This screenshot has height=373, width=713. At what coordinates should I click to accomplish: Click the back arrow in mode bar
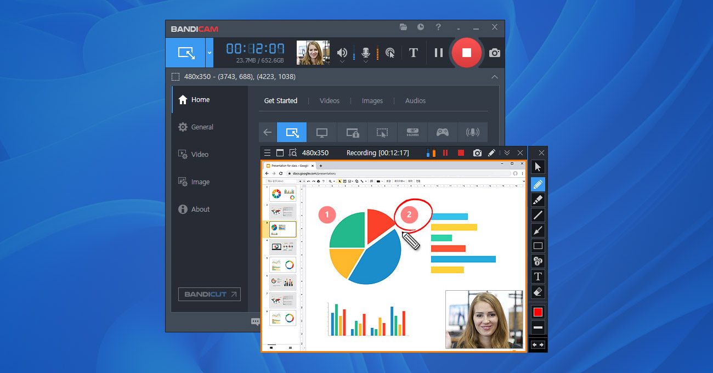tap(268, 132)
